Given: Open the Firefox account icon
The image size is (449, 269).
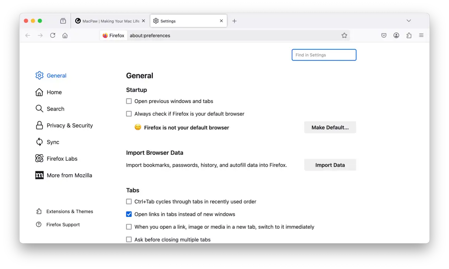Looking at the screenshot, I should pos(396,35).
